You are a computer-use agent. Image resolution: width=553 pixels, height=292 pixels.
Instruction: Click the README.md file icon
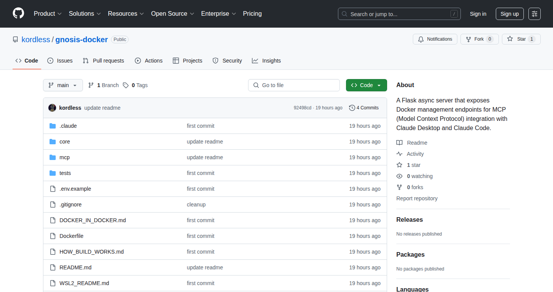point(53,267)
